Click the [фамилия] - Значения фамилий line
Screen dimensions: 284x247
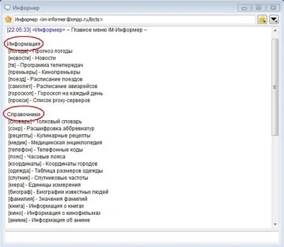coord(48,199)
